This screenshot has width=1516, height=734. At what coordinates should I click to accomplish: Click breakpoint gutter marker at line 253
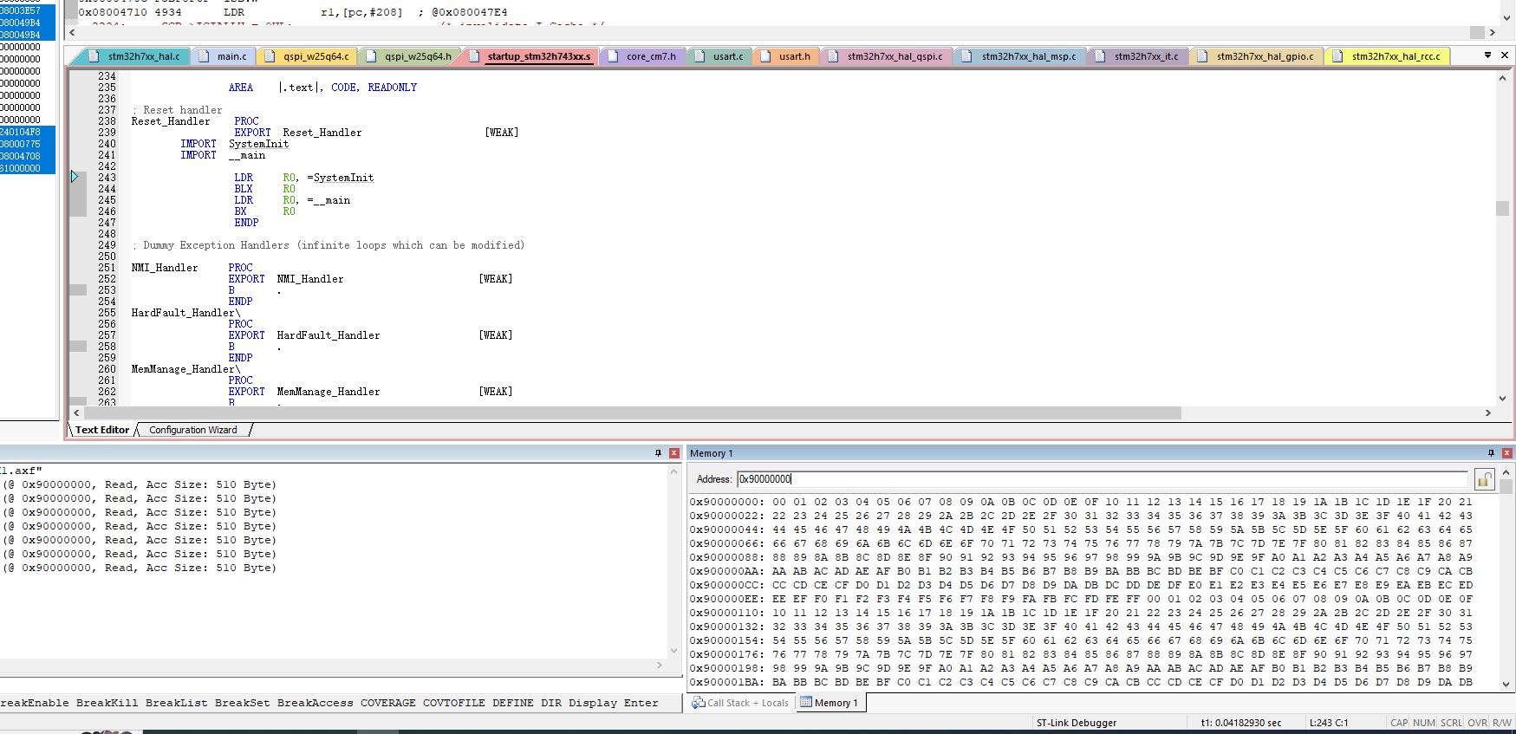click(78, 290)
